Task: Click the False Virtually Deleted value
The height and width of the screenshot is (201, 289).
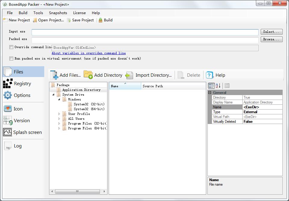Action: [x=263, y=121]
